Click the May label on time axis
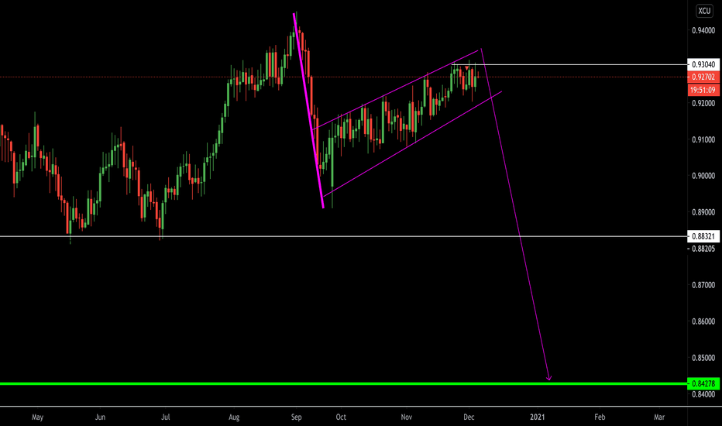The image size is (722, 426). click(x=37, y=417)
